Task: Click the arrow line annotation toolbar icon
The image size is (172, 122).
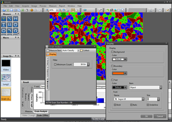Action: click(100, 10)
